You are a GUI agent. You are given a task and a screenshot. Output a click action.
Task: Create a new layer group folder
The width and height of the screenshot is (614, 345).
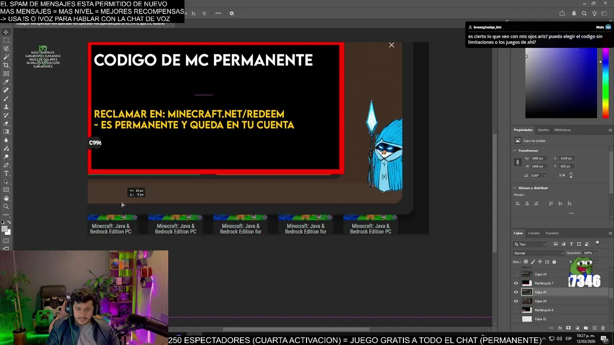(586, 328)
